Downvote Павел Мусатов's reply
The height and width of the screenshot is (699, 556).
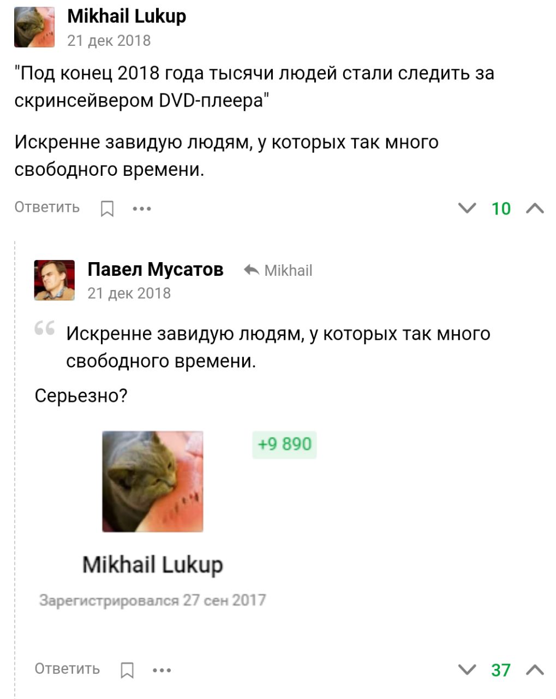click(x=467, y=670)
